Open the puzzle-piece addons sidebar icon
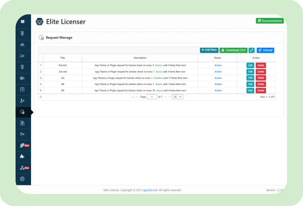The width and height of the screenshot is (303, 206). (x=22, y=156)
